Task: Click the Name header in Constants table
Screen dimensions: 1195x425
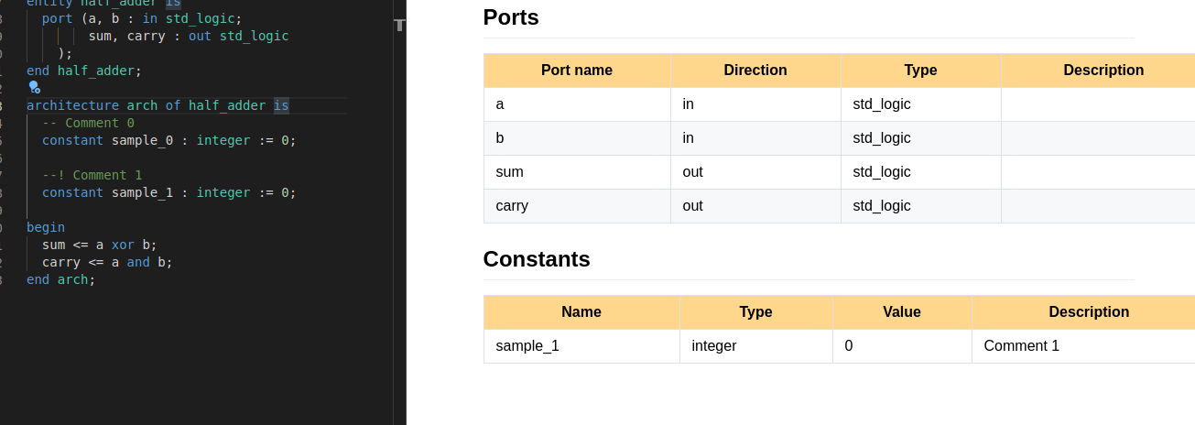Action: (x=581, y=312)
